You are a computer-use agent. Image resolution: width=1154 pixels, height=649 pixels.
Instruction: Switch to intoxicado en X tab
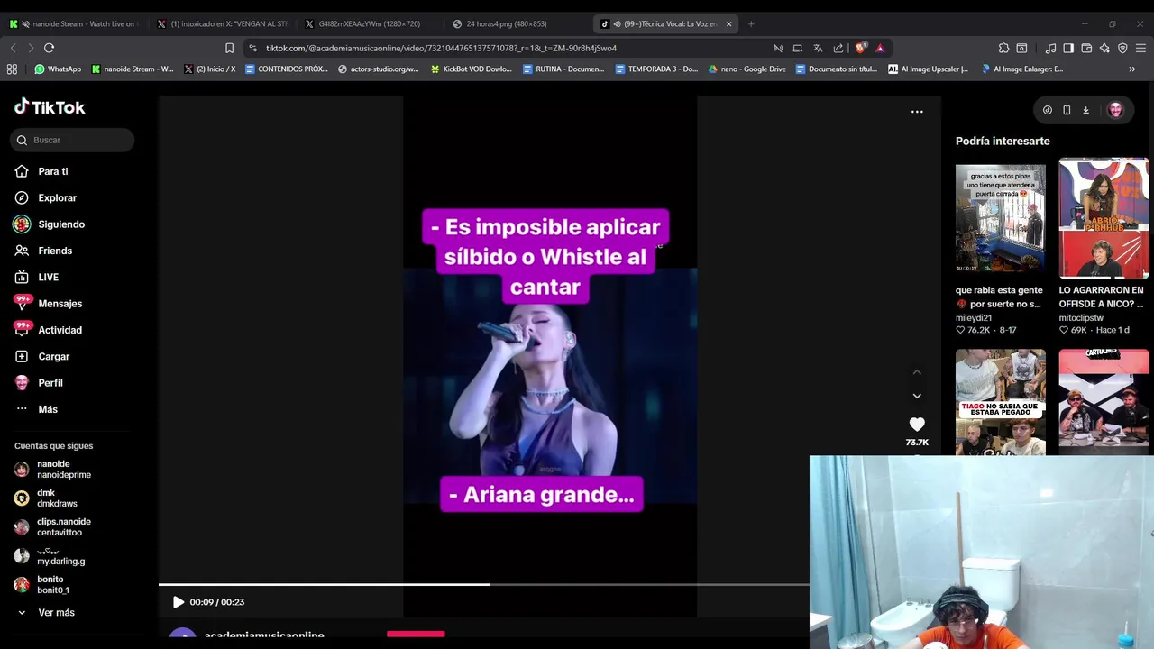pos(224,24)
